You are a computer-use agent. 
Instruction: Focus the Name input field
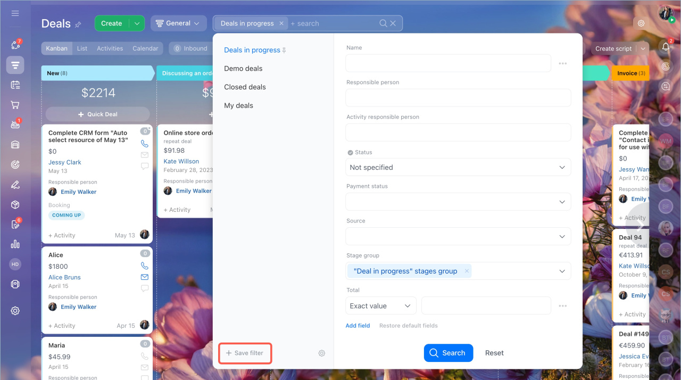pos(448,63)
